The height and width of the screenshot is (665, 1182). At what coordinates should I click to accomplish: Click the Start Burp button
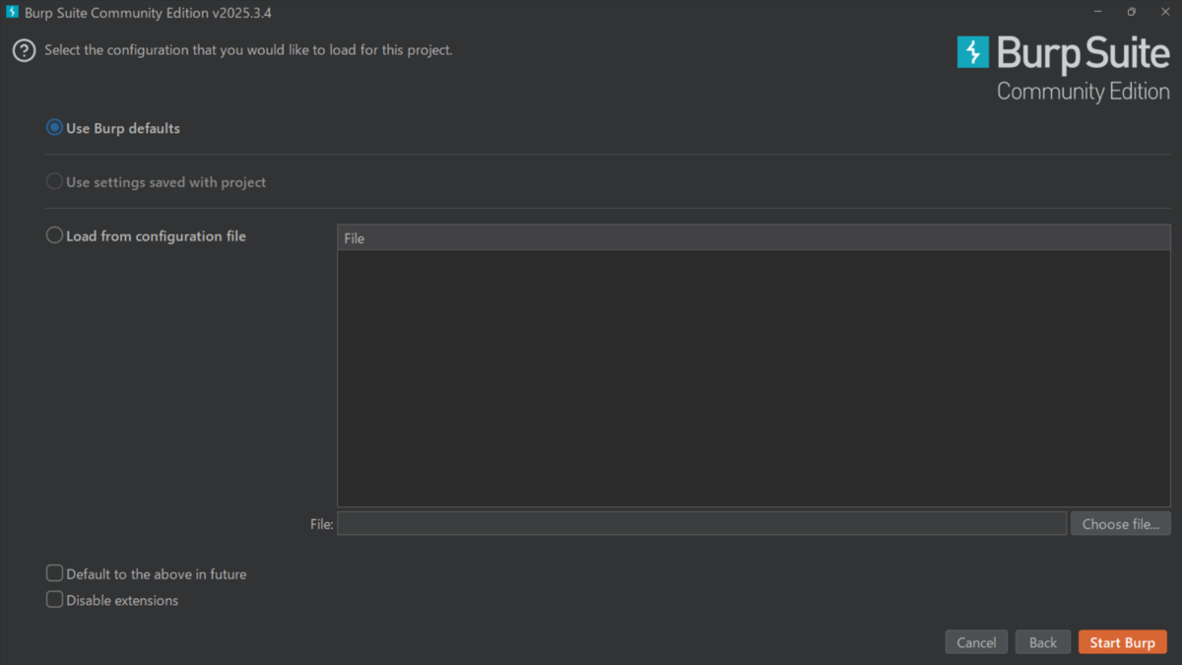1123,642
